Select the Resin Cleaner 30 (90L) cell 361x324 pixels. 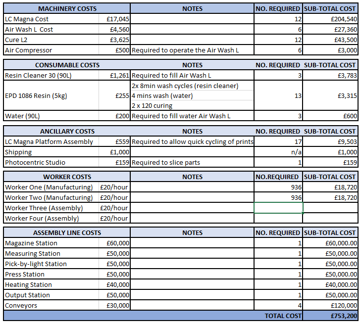52,75
